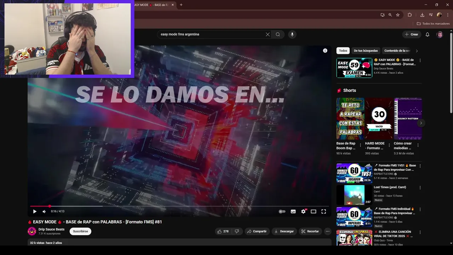Open options for Elimina una canción video
Image resolution: width=453 pixels, height=255 pixels.
tap(420, 232)
